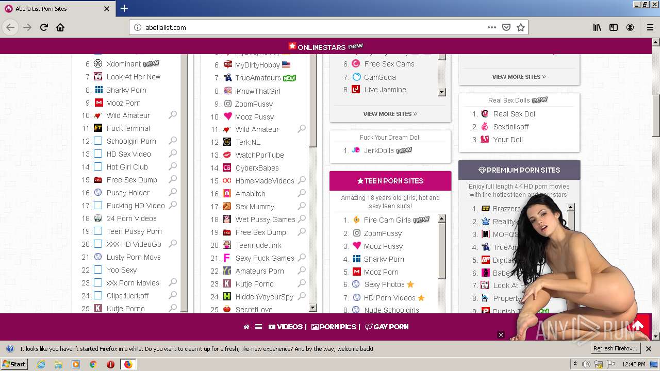The width and height of the screenshot is (660, 371).
Task: Open the volume control in the tray
Action: click(x=586, y=364)
